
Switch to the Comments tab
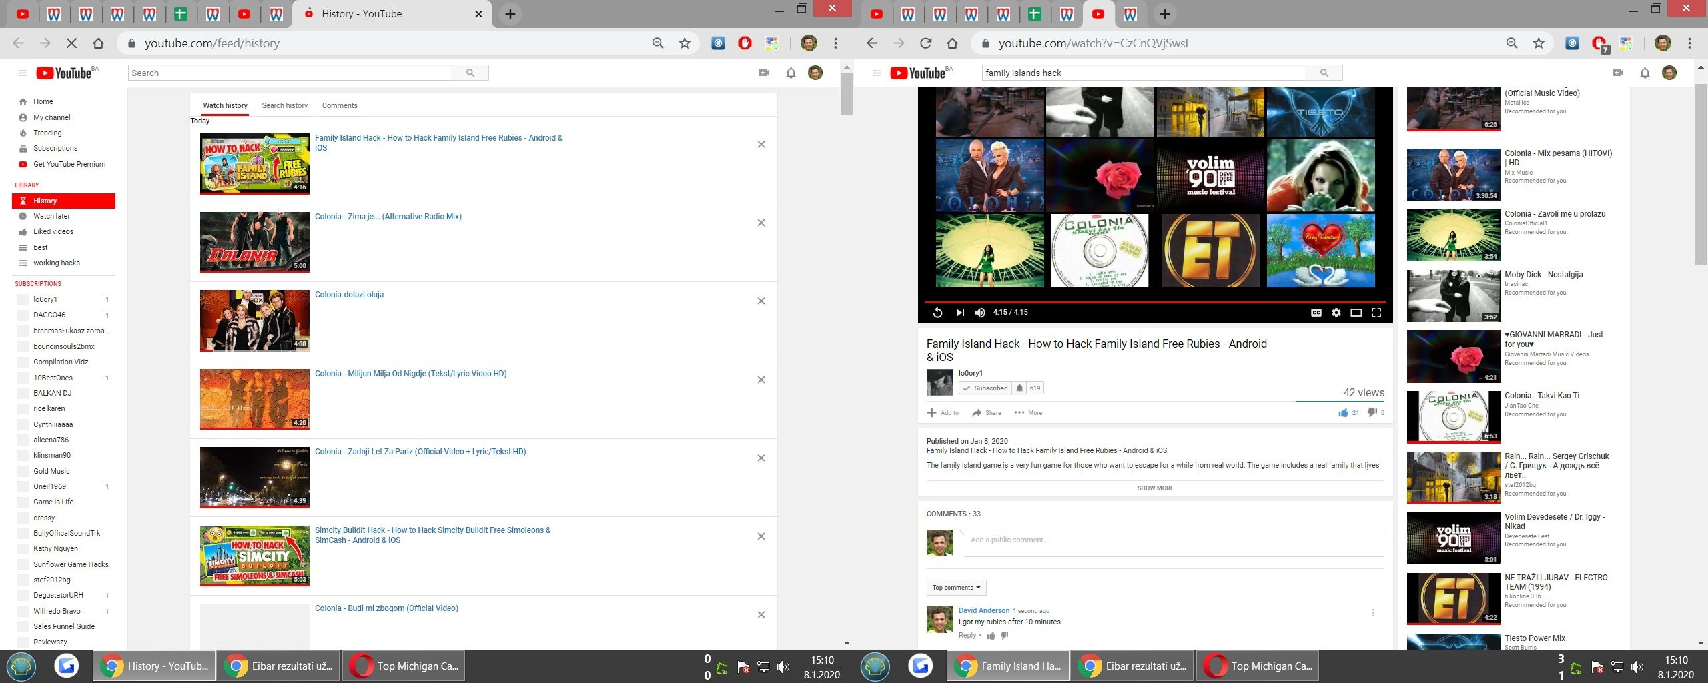[x=340, y=105]
